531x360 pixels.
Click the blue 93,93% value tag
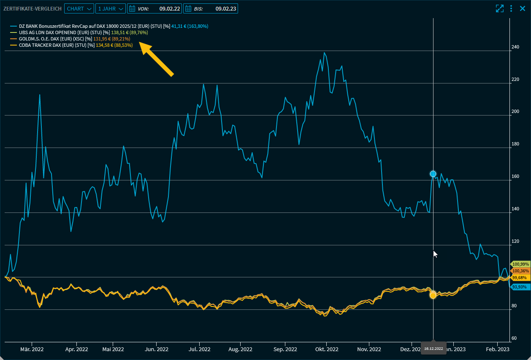point(520,287)
